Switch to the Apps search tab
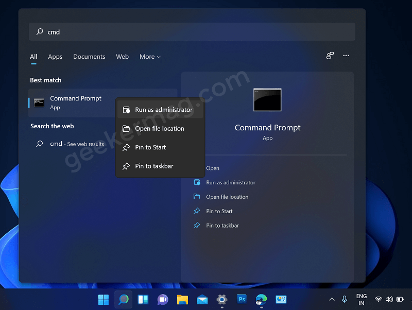The image size is (412, 310). pos(55,57)
